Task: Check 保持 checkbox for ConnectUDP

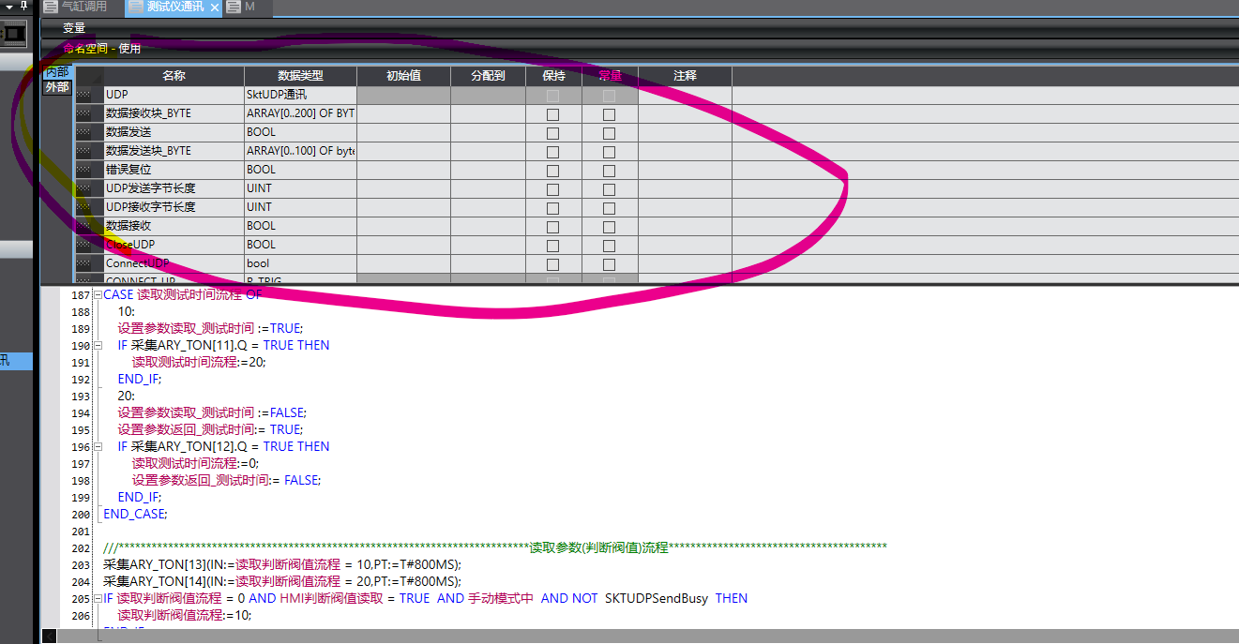Action: [x=552, y=264]
